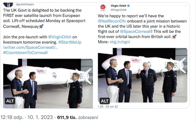Open the #StartMeUp hashtag
Screen dimensions: 196x123
[69, 42]
